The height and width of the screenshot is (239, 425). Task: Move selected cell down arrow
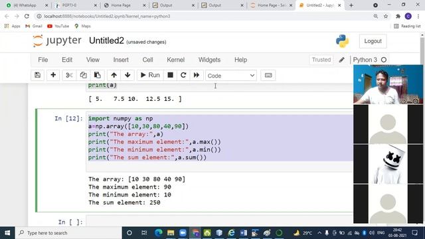127,75
